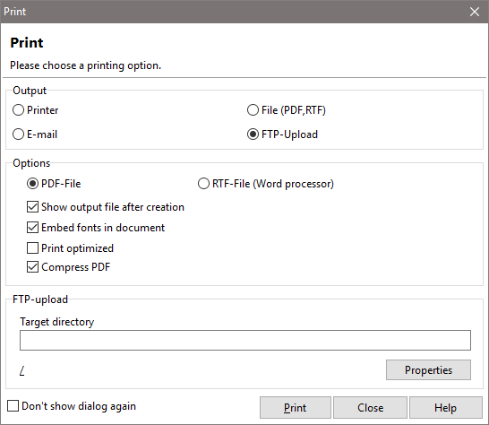The width and height of the screenshot is (489, 425).
Task: Click the Print button
Action: [295, 407]
